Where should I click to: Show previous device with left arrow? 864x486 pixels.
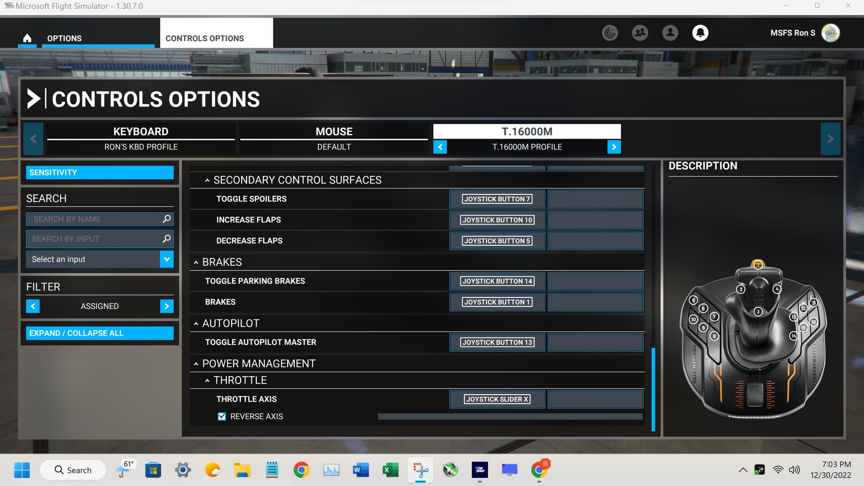[x=33, y=139]
